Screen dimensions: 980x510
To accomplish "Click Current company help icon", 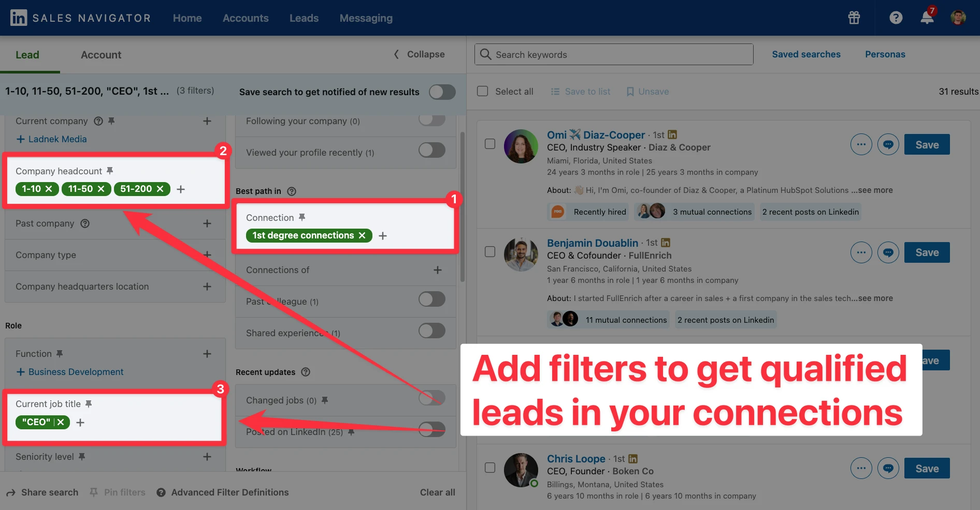I will tap(98, 121).
